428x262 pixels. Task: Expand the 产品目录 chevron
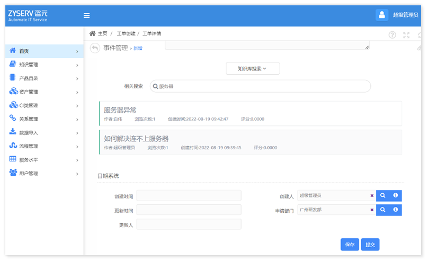pyautogui.click(x=77, y=78)
